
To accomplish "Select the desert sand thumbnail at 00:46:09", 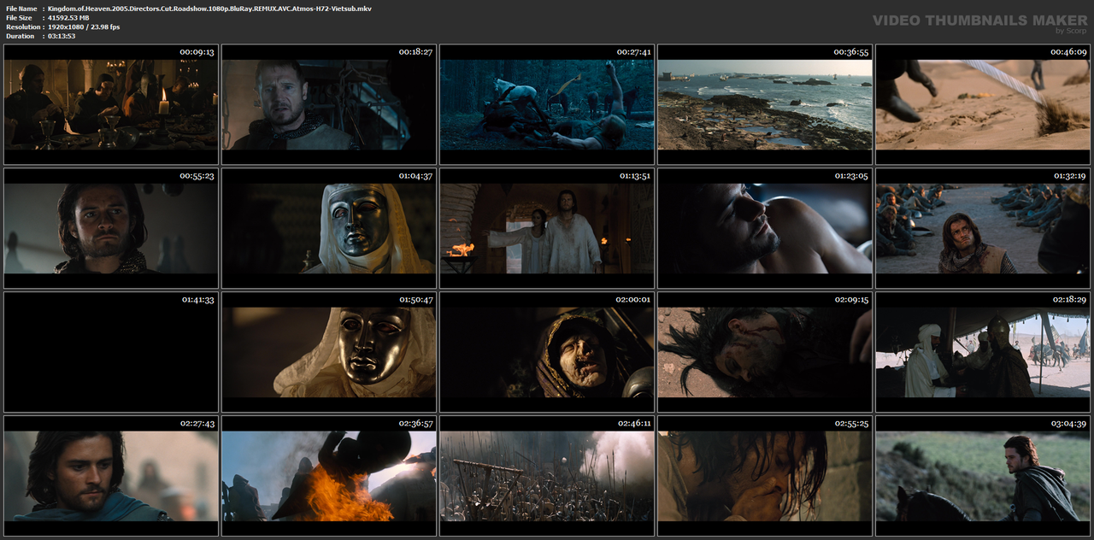I will (x=983, y=104).
